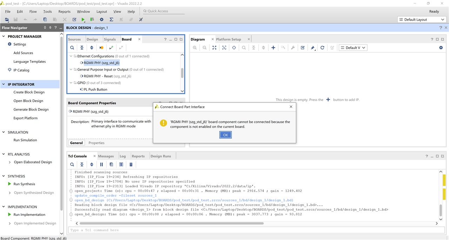Clear Tcl Console with trash icon
Viewport: 449px width, 240px height.
click(131, 164)
